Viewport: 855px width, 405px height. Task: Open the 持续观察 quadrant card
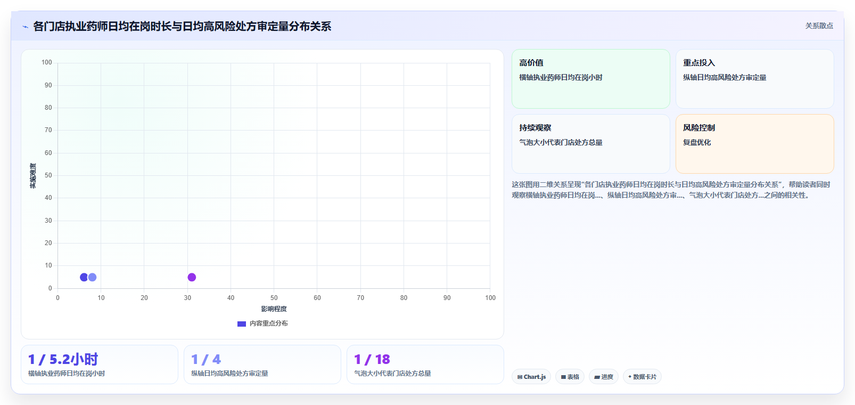click(591, 144)
